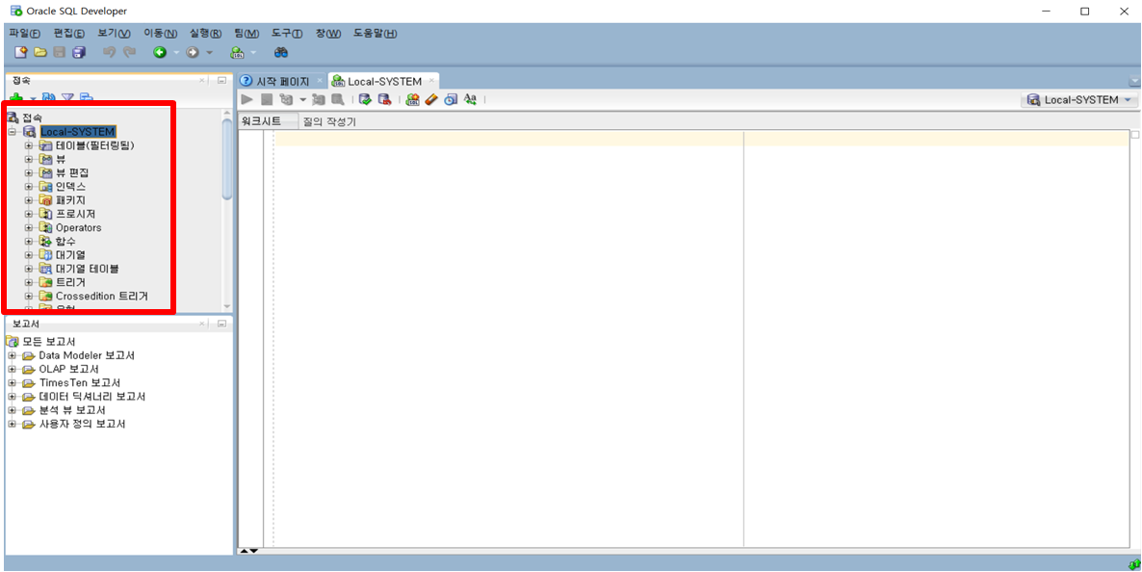Open SQL History clock icon
This screenshot has width=1142, height=572.
click(x=451, y=99)
